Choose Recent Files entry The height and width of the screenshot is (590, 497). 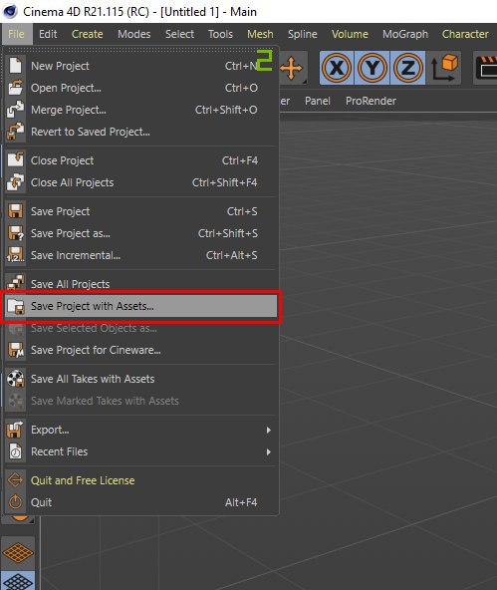[x=141, y=451]
